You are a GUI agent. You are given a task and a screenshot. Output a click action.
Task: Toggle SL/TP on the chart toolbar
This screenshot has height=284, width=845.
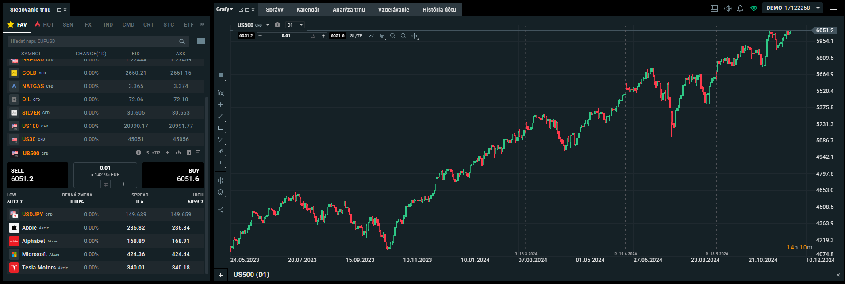pyautogui.click(x=356, y=36)
